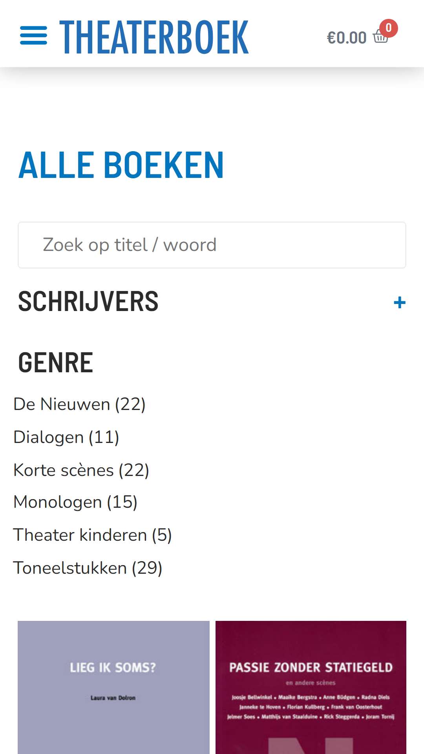Click Laura van Dolron's name on the cover
This screenshot has width=424, height=754.
tap(113, 698)
